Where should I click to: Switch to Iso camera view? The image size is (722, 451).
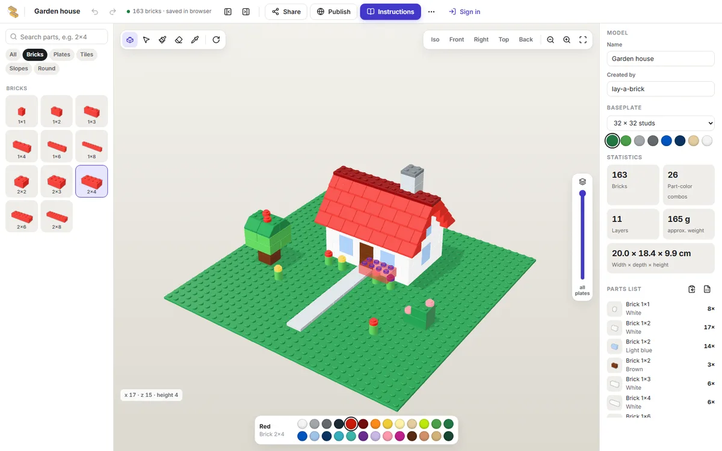[435, 40]
